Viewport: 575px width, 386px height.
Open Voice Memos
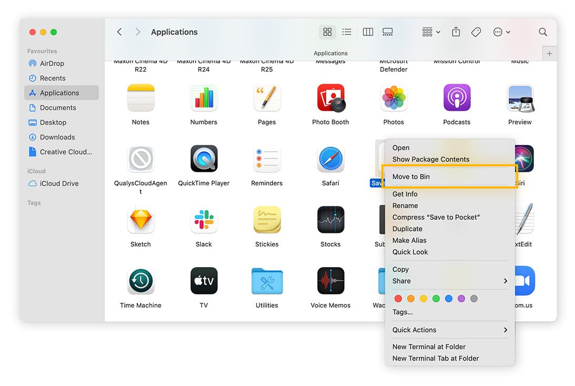coord(330,281)
